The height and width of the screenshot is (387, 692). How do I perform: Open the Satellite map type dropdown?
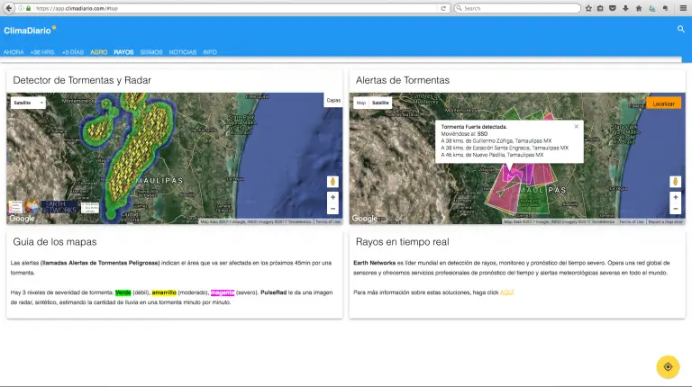click(x=28, y=103)
